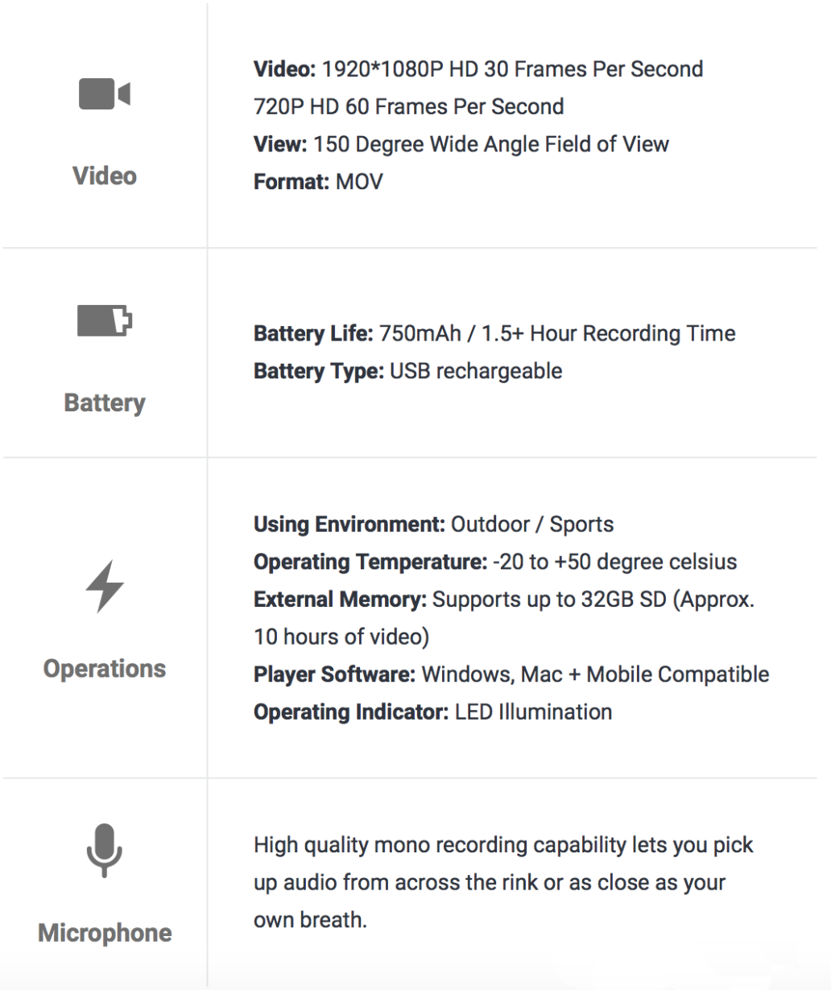Select the Microphone section heading
The height and width of the screenshot is (990, 831).
click(x=105, y=933)
